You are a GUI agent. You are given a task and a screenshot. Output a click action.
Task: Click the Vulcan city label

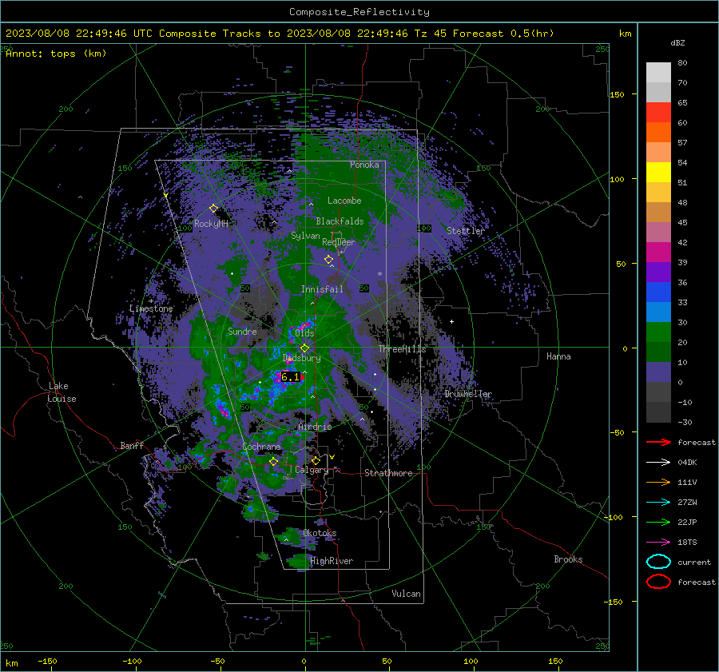406,594
